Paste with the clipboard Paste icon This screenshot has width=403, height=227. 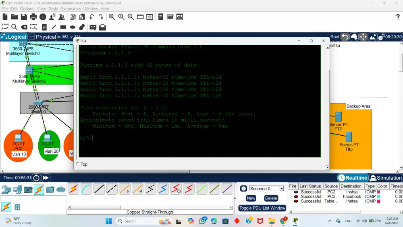(82, 17)
